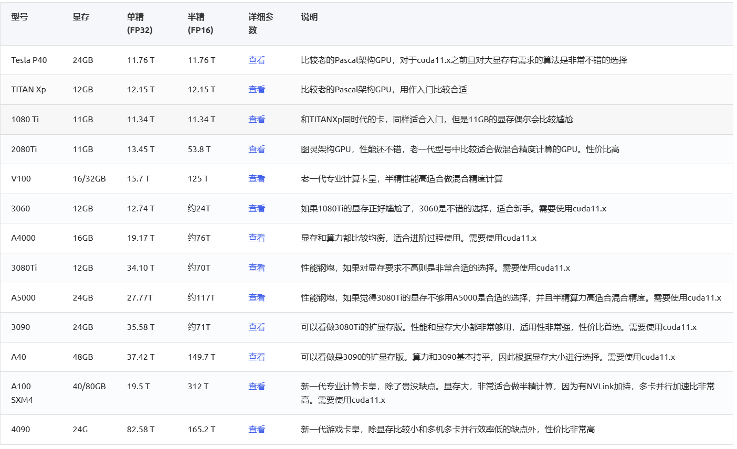
Task: Click the 53.8 T FP16 value
Action: click(199, 149)
